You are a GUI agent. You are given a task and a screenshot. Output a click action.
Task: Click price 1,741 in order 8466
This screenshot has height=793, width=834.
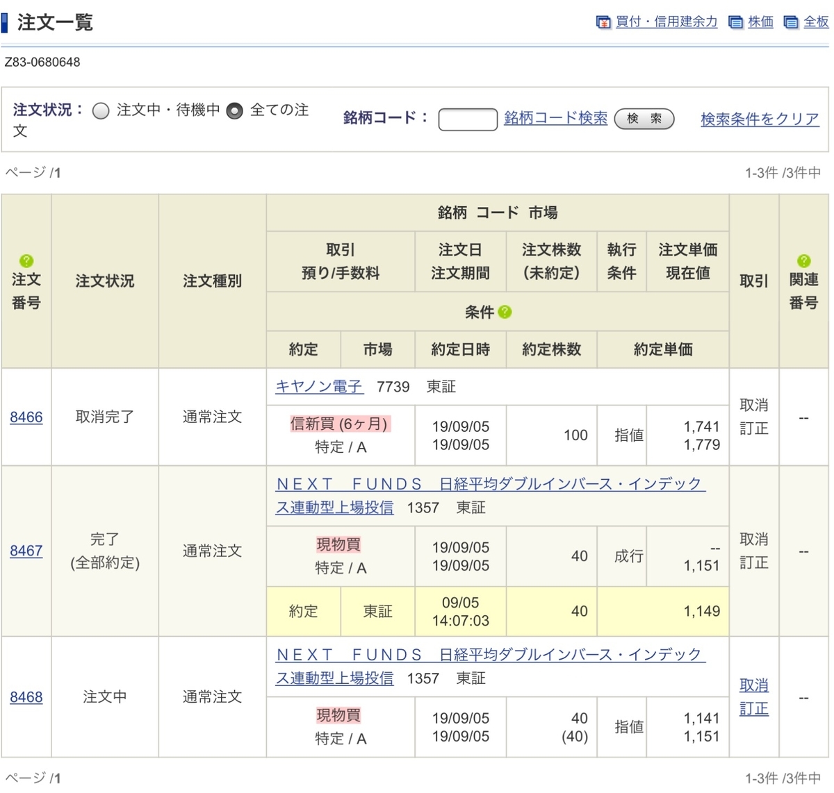click(702, 426)
